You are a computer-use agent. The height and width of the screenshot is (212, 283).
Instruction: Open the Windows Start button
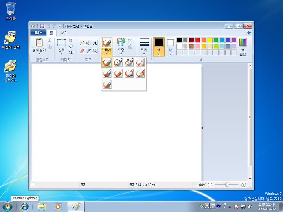[x=7, y=207]
